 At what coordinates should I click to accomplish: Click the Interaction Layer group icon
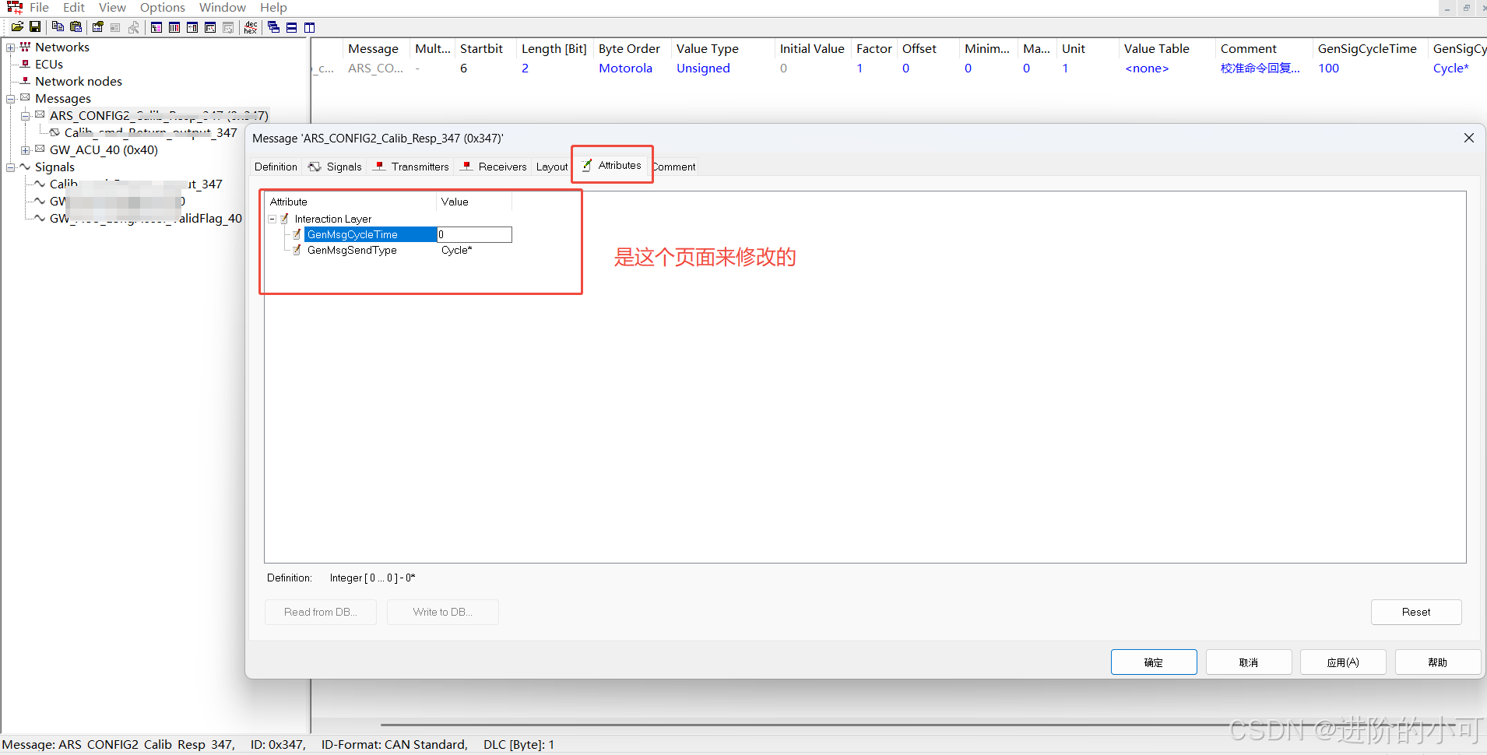[x=285, y=219]
